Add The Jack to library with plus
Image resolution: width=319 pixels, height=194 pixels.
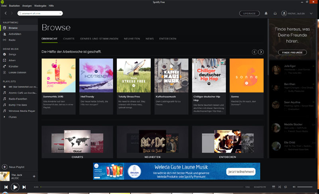(x=34, y=176)
